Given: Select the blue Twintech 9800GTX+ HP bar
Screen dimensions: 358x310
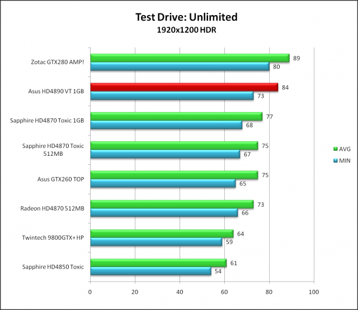Looking at the screenshot, I should pos(156,242).
